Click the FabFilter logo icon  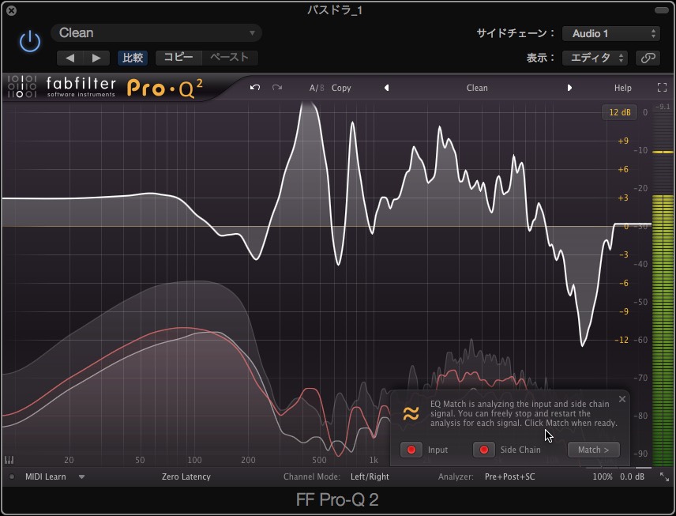(x=22, y=86)
